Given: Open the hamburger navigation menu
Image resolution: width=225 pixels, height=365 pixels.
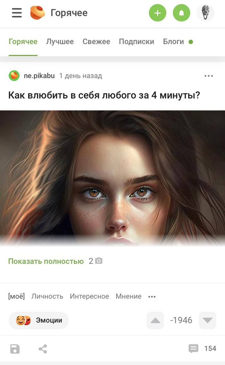Looking at the screenshot, I should [x=17, y=13].
